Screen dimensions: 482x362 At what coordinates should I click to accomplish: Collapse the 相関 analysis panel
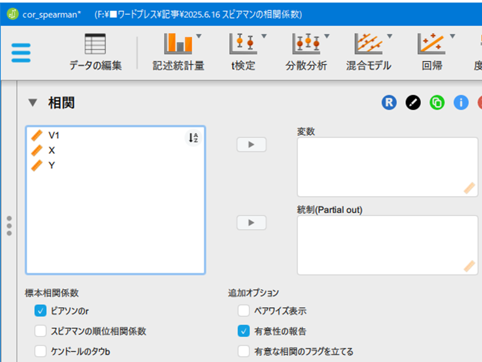(33, 103)
